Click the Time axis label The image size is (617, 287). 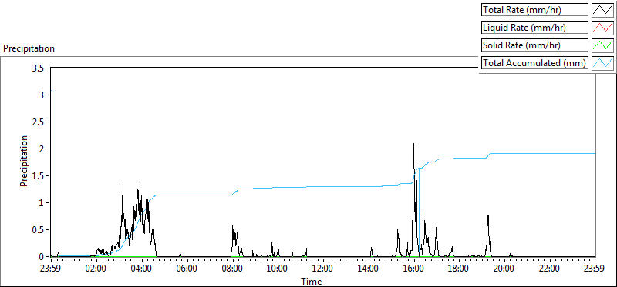click(x=312, y=281)
